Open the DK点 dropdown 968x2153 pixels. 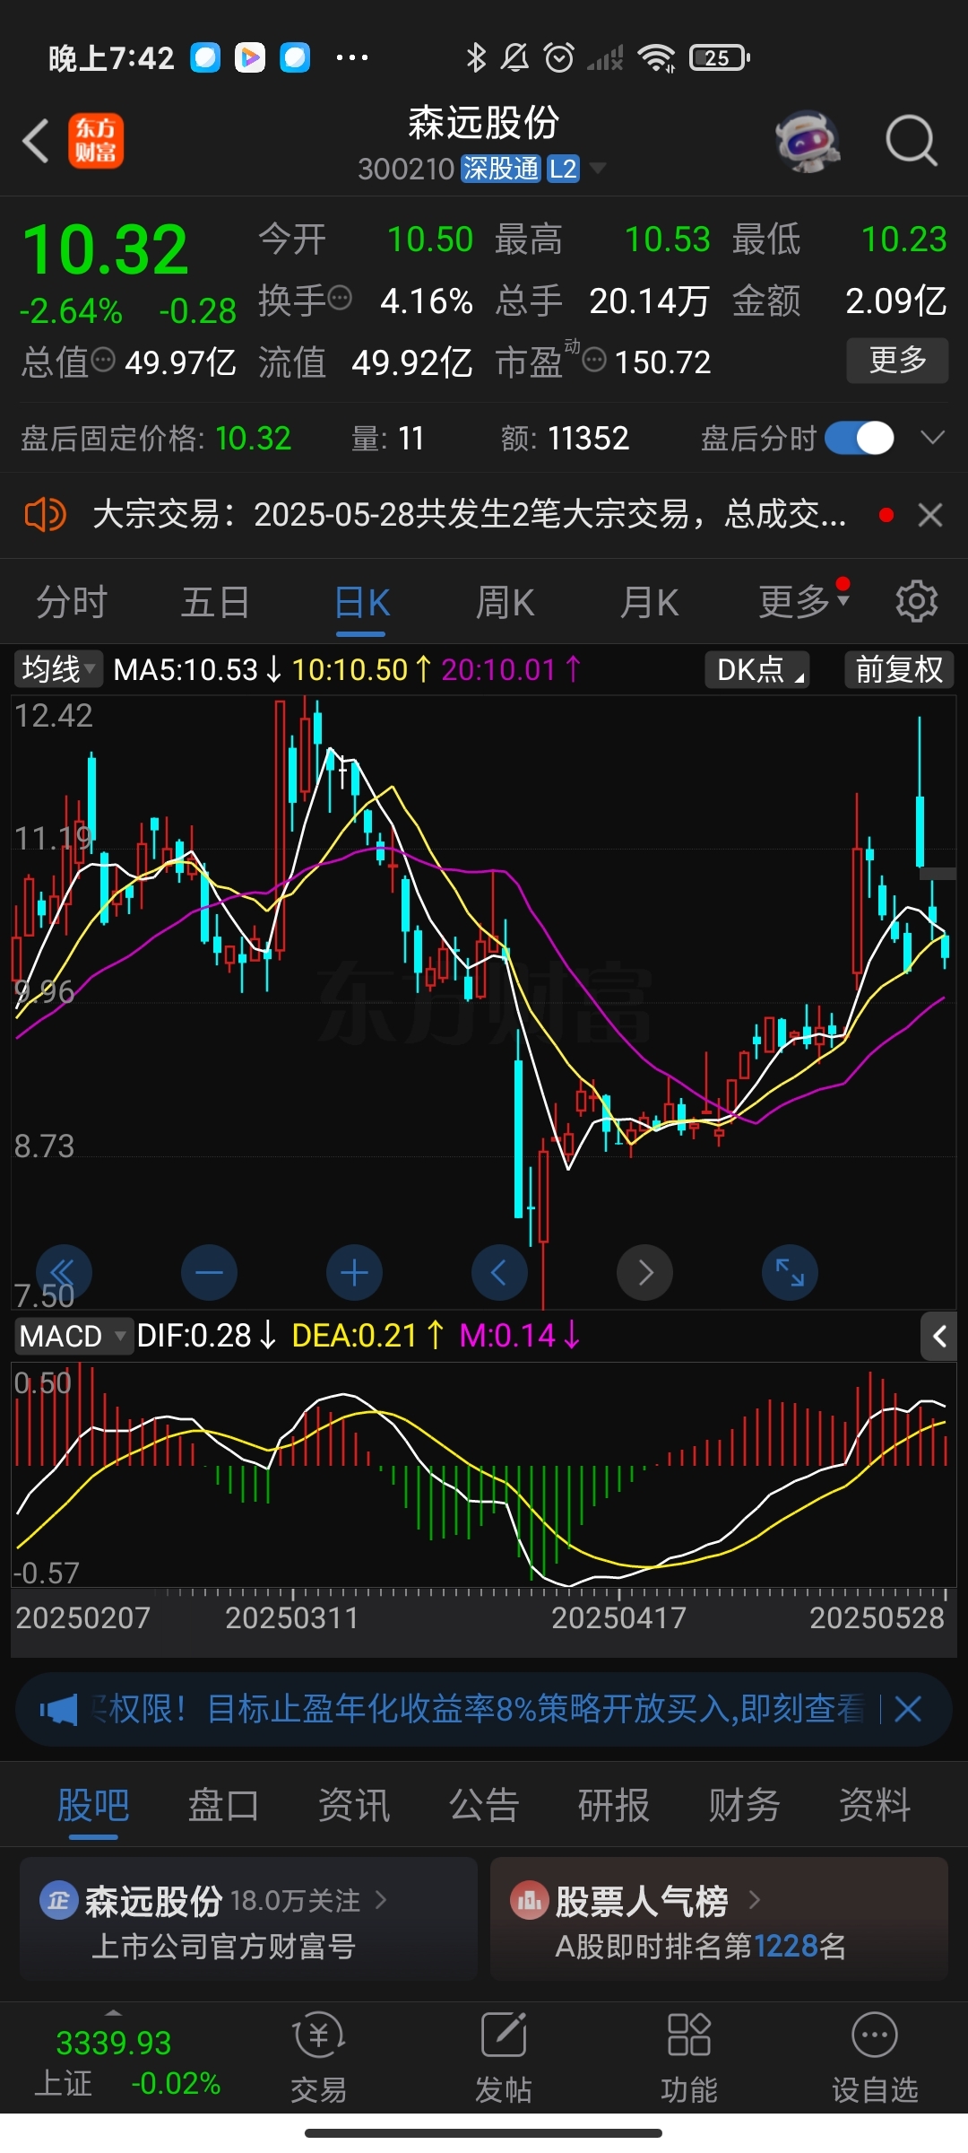pyautogui.click(x=758, y=669)
